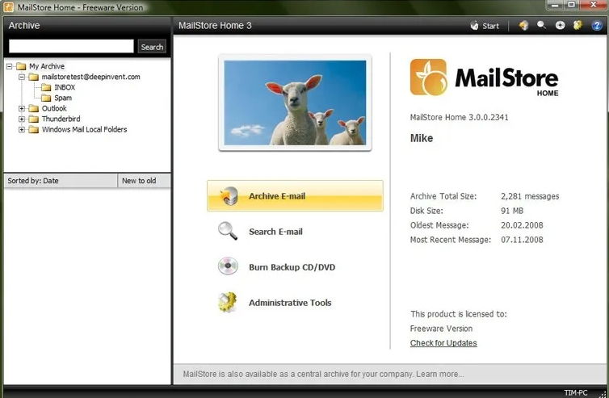
Task: Select the Outlook tree label
Action: point(54,108)
